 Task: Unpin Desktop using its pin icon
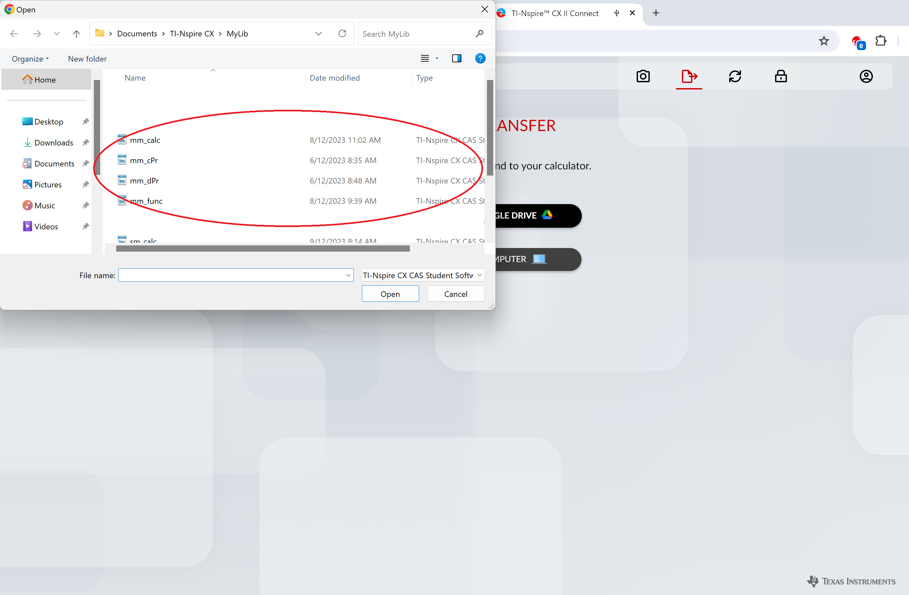[86, 122]
